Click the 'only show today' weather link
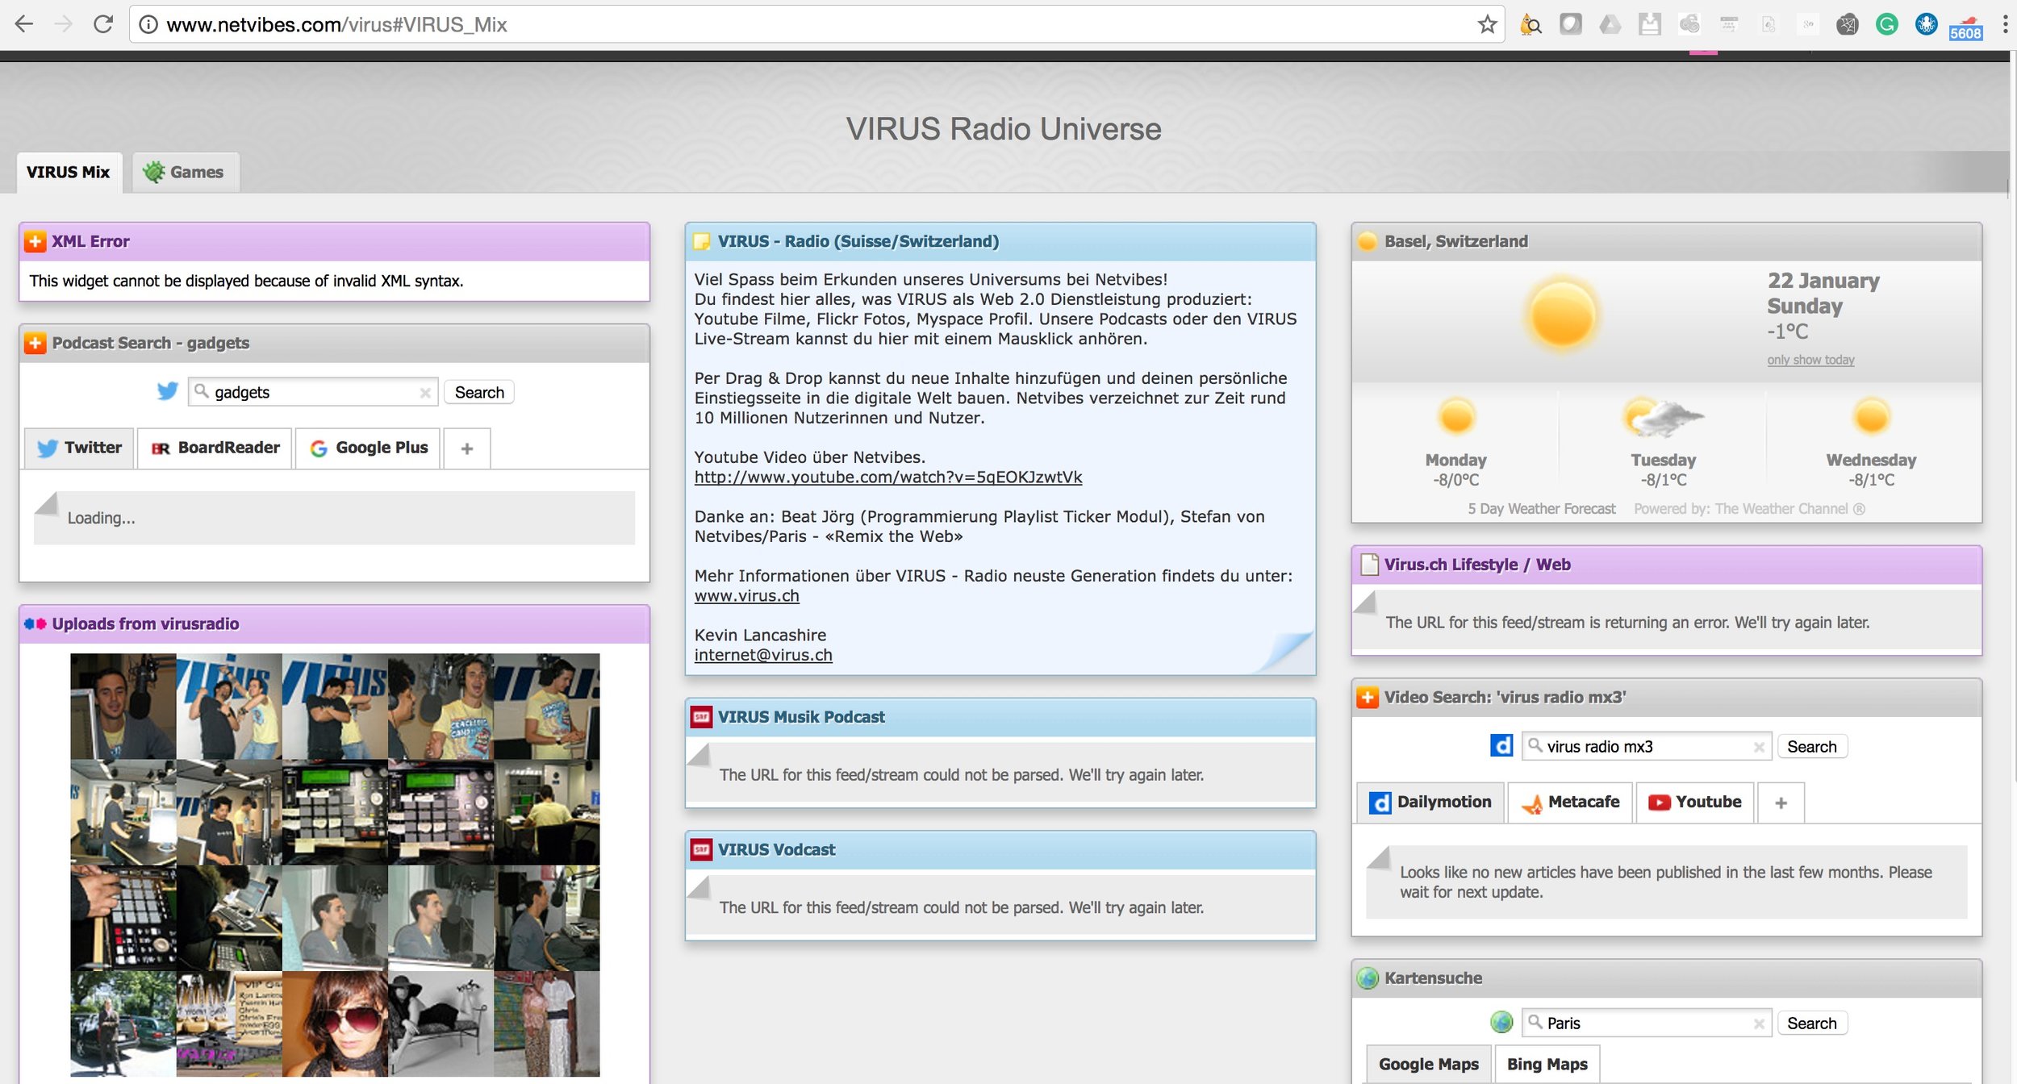Viewport: 2017px width, 1084px height. tap(1810, 360)
